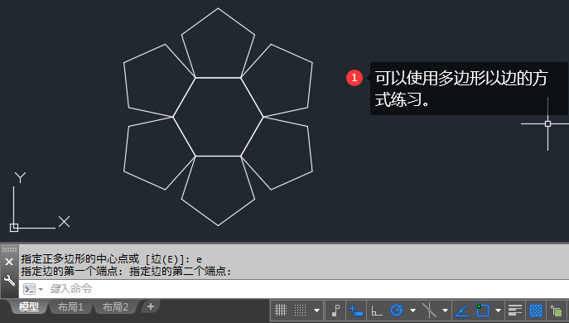
Task: Click command line dotted grip handle
Action: 9,249
